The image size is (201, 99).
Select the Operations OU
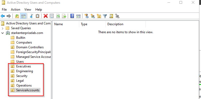[24, 85]
